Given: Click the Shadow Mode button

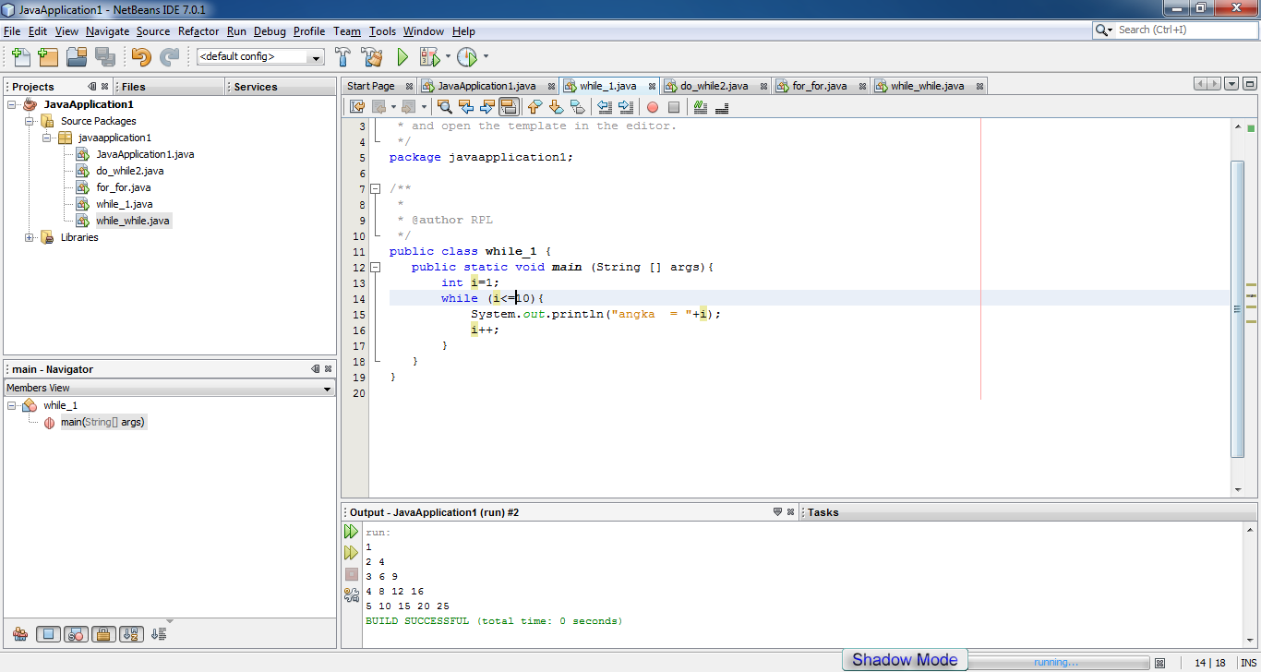Looking at the screenshot, I should [904, 659].
